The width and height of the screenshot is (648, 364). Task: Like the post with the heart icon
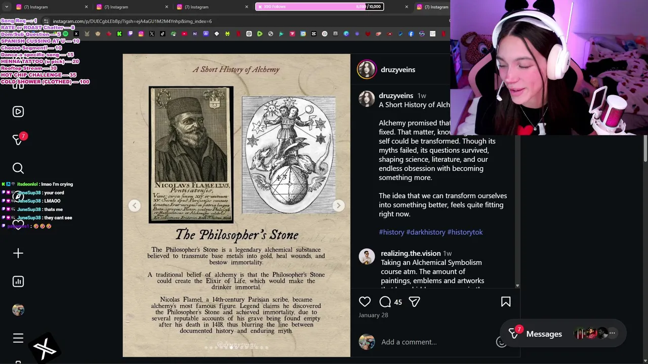[364, 302]
